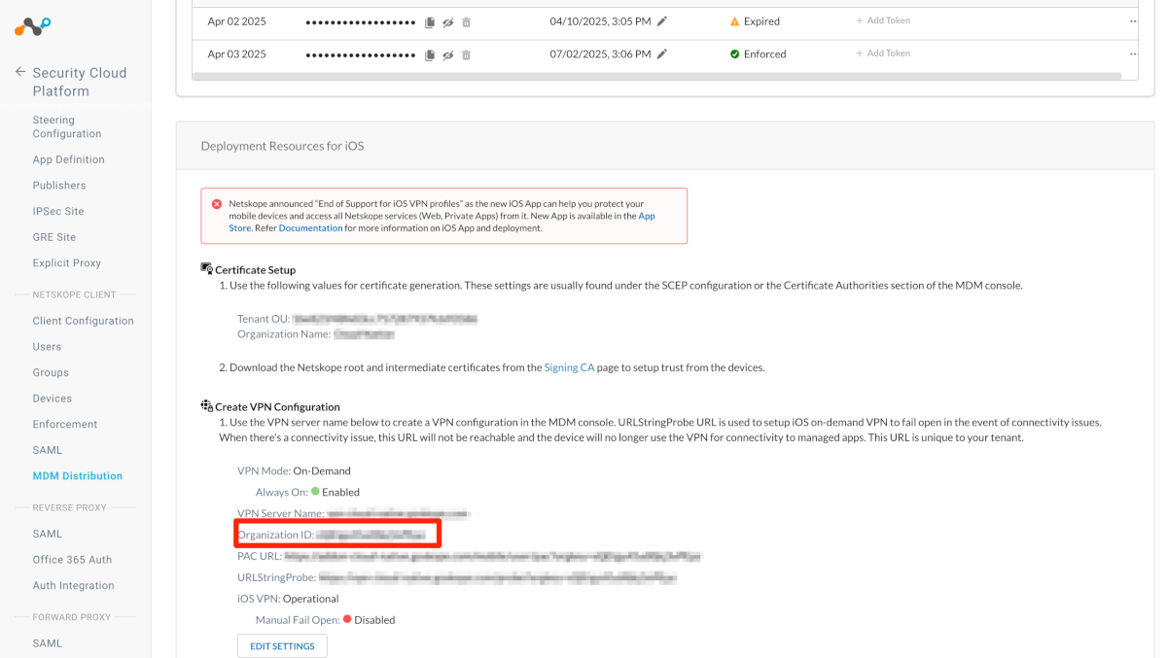This screenshot has width=1167, height=658.
Task: Open more options for the Enforced row
Action: [1133, 54]
